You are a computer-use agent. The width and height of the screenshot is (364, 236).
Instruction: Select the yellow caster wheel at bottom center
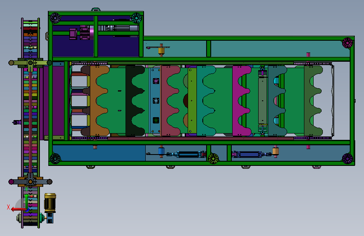tap(213, 159)
